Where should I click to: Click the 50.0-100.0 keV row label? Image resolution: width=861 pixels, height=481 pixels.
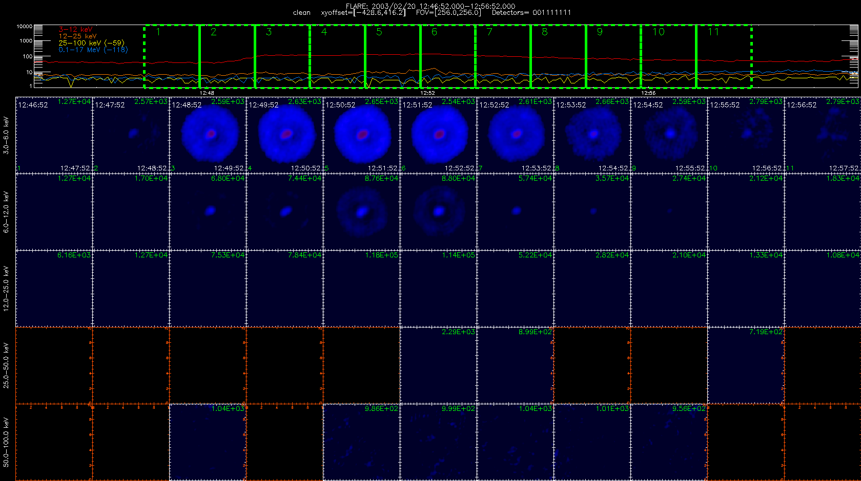(x=6, y=442)
